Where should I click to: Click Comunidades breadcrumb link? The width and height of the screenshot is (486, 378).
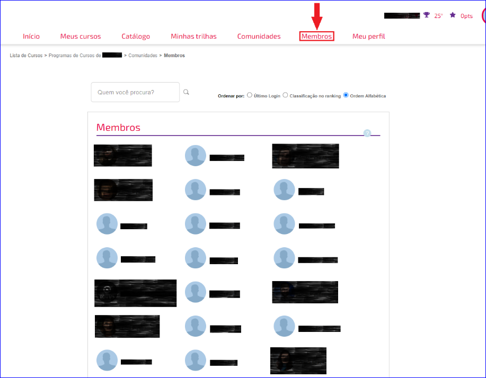click(x=143, y=56)
